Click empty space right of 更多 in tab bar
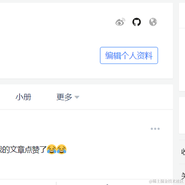This screenshot has height=185, width=185. pyautogui.click(x=126, y=97)
